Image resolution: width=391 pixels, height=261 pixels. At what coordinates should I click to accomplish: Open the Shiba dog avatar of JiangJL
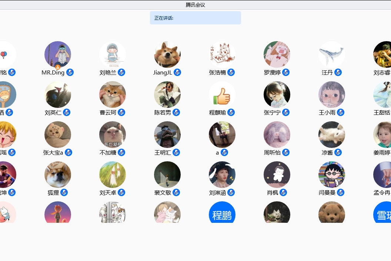pyautogui.click(x=167, y=54)
